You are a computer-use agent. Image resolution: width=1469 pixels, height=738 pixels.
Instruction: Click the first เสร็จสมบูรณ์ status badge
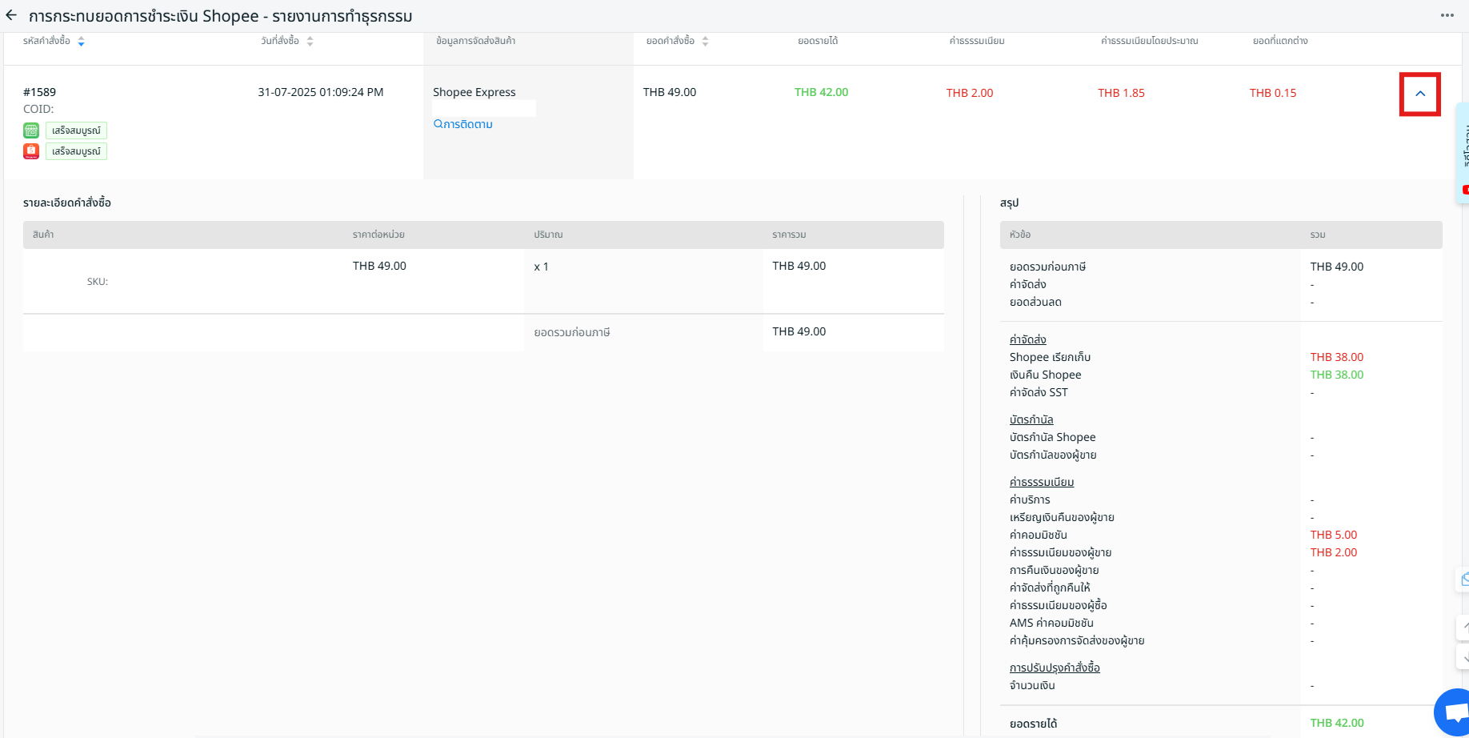tap(76, 130)
